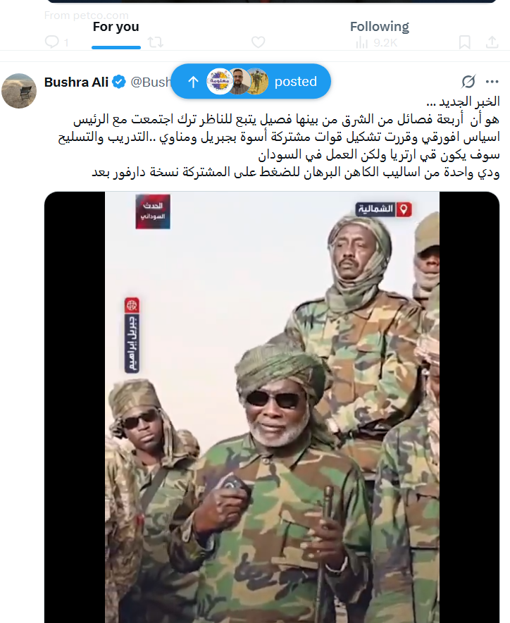The image size is (510, 623).
Task: Click the @Bush handle link
Action: 151,82
